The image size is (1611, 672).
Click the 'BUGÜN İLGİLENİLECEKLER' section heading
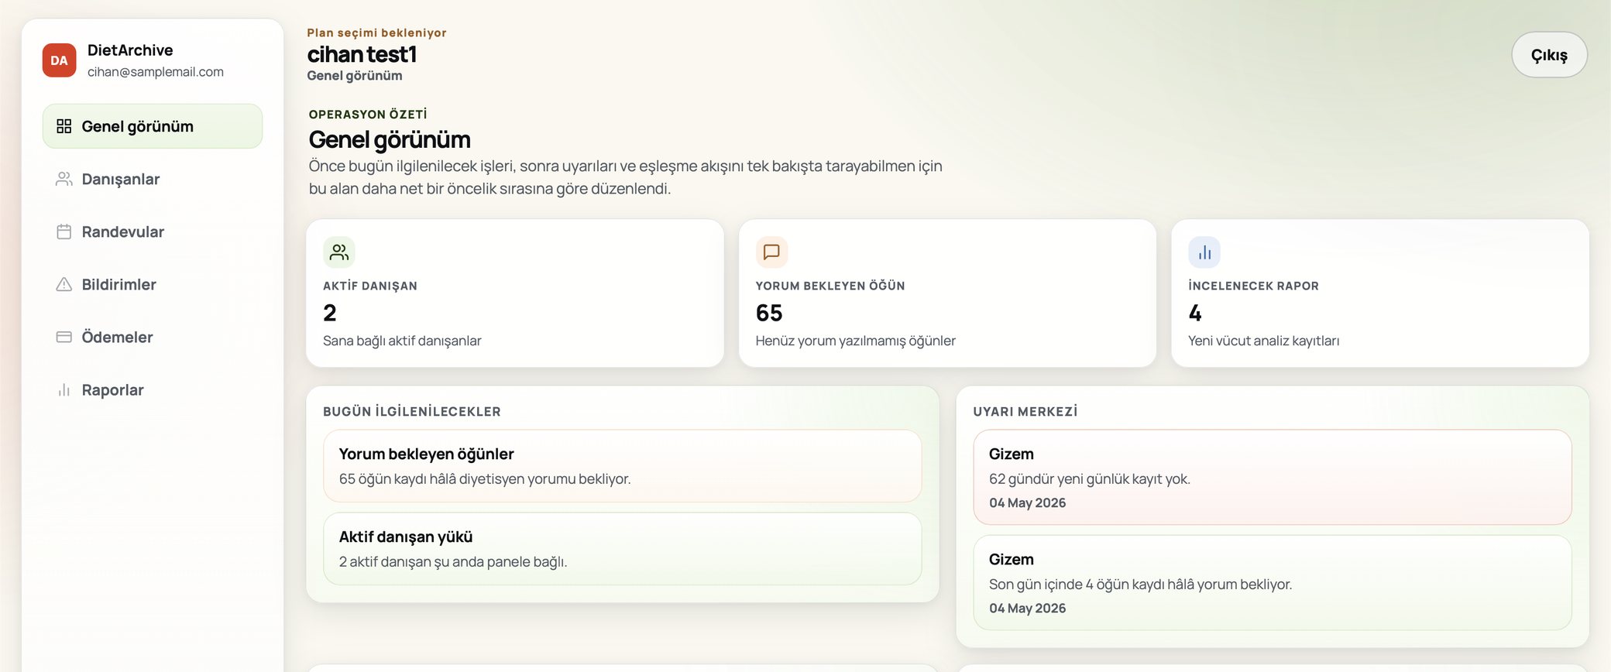pos(412,411)
